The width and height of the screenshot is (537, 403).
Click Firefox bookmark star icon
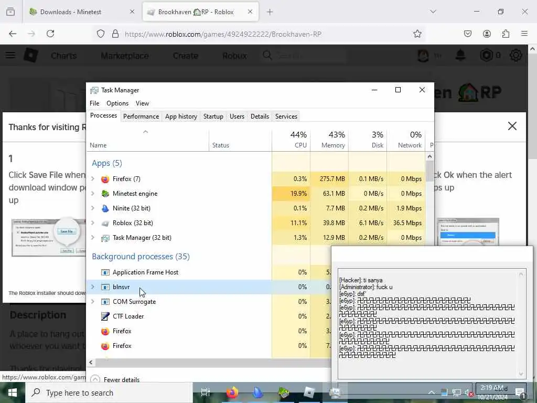417,34
